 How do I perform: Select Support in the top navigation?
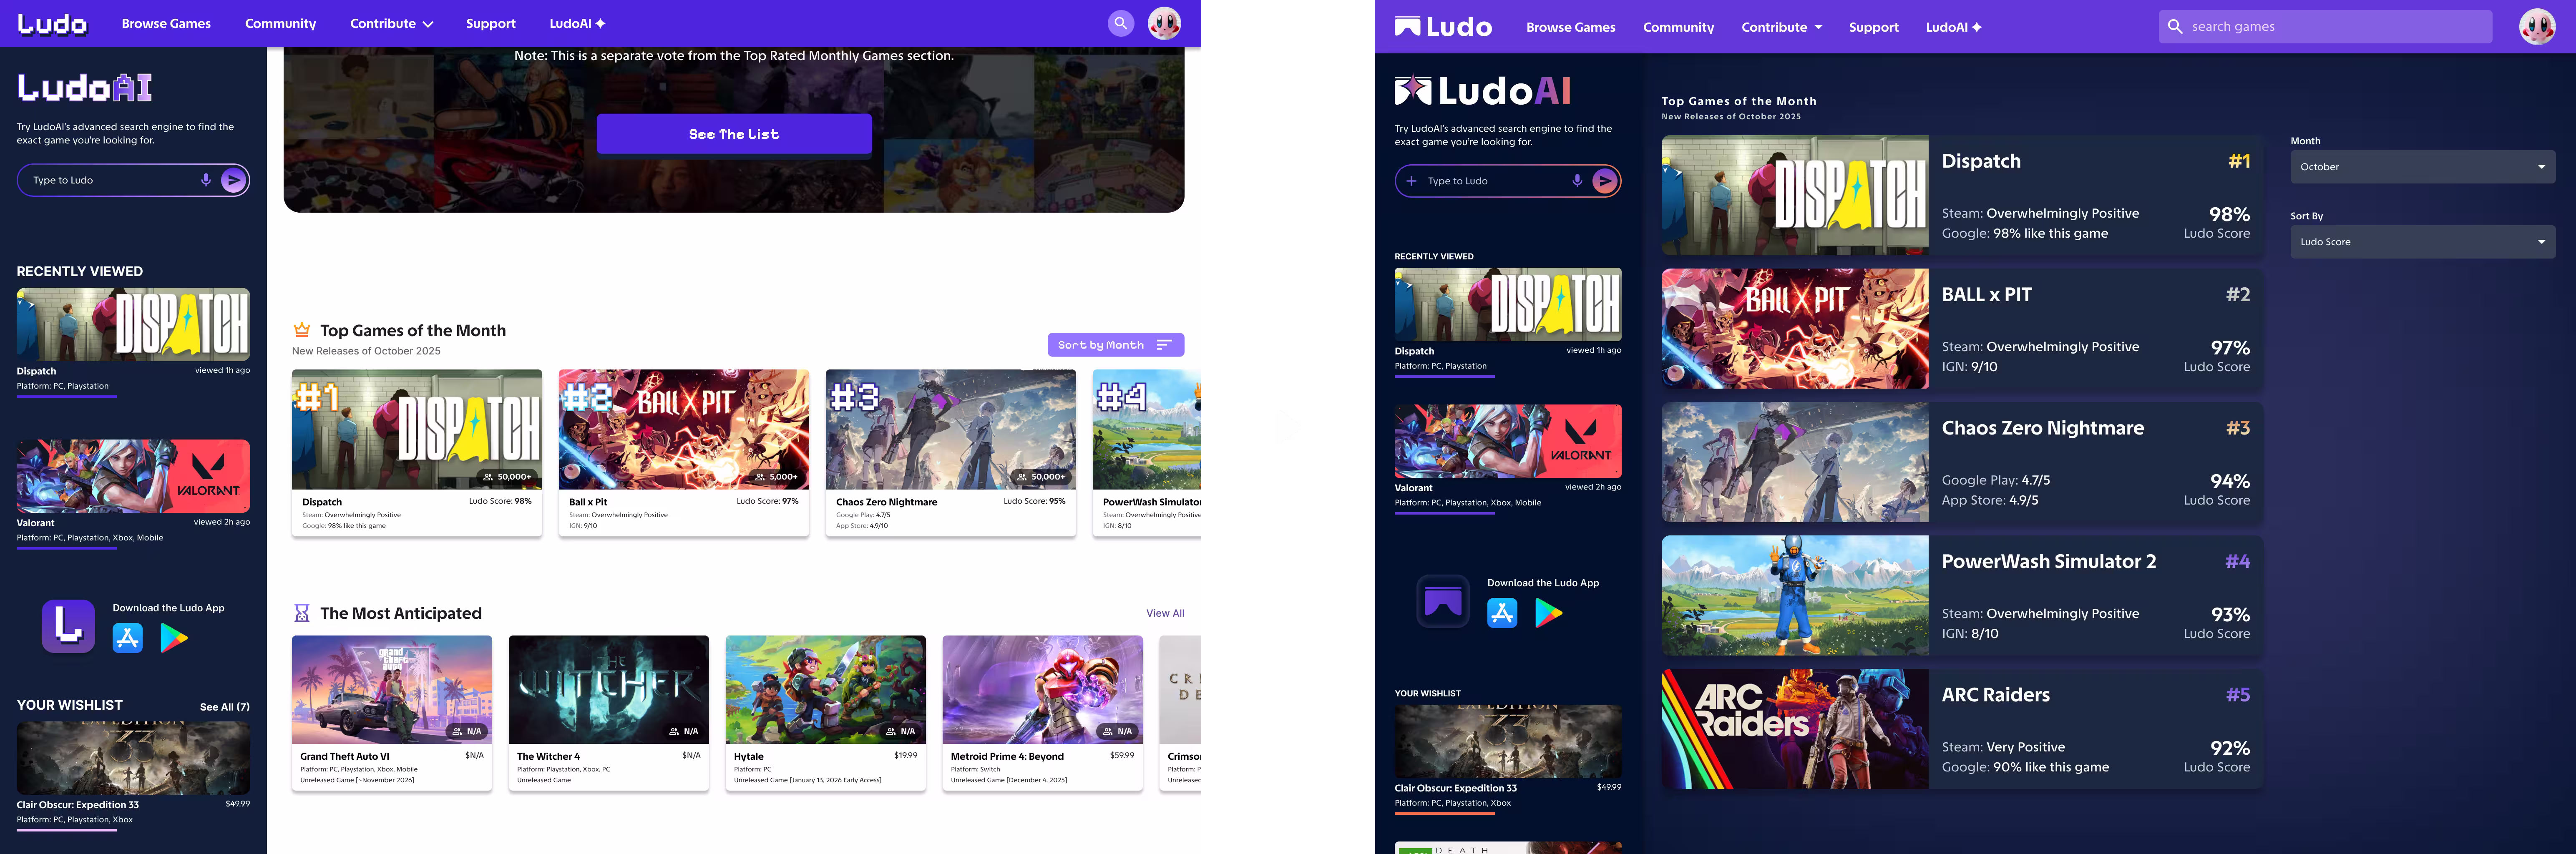[491, 23]
